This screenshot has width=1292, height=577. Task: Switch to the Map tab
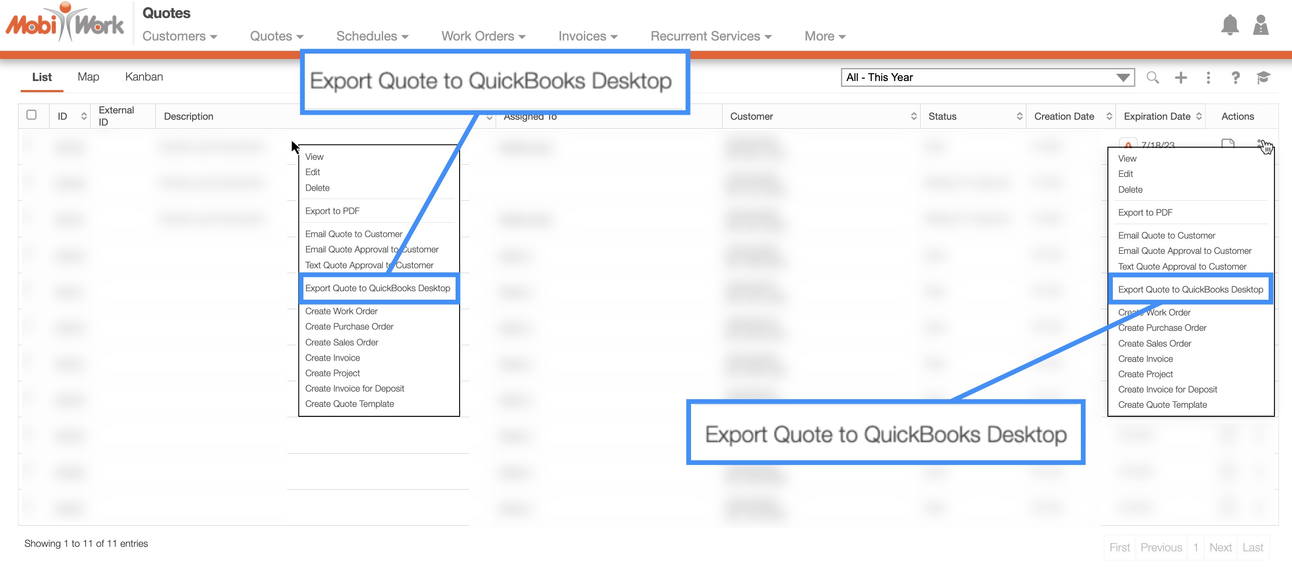click(x=88, y=77)
